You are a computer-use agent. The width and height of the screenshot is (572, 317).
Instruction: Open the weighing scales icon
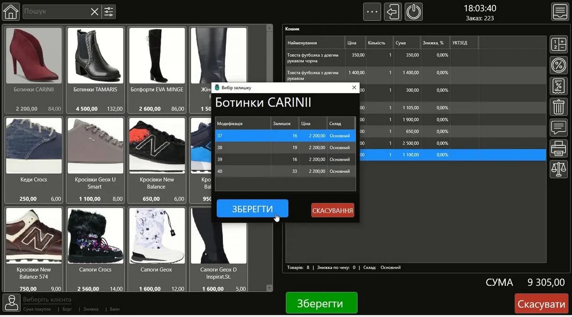coord(558,168)
